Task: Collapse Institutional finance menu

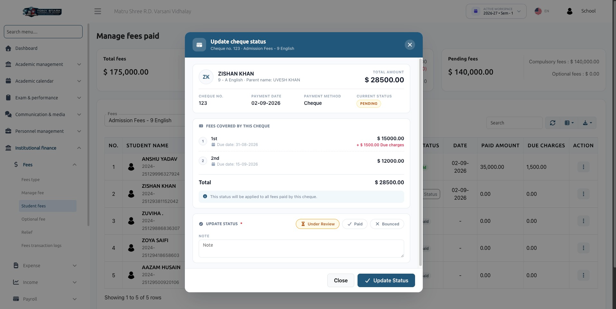Action: [x=43, y=148]
